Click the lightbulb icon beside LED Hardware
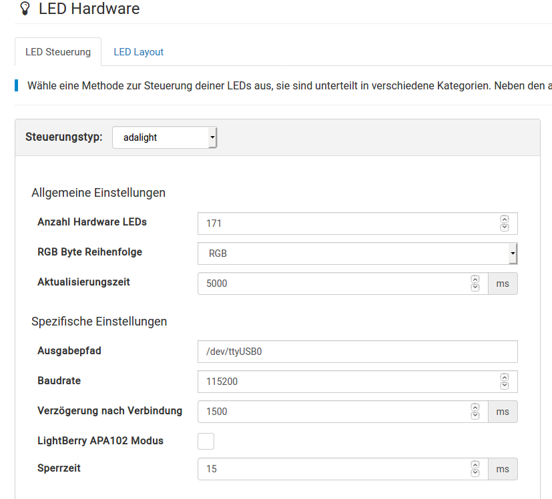This screenshot has height=499, width=552. (25, 9)
